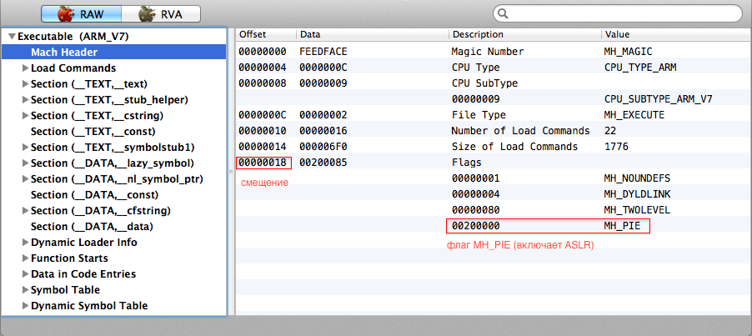This screenshot has width=752, height=336.
Task: Click the magnifier icon in search box
Action: pos(503,13)
